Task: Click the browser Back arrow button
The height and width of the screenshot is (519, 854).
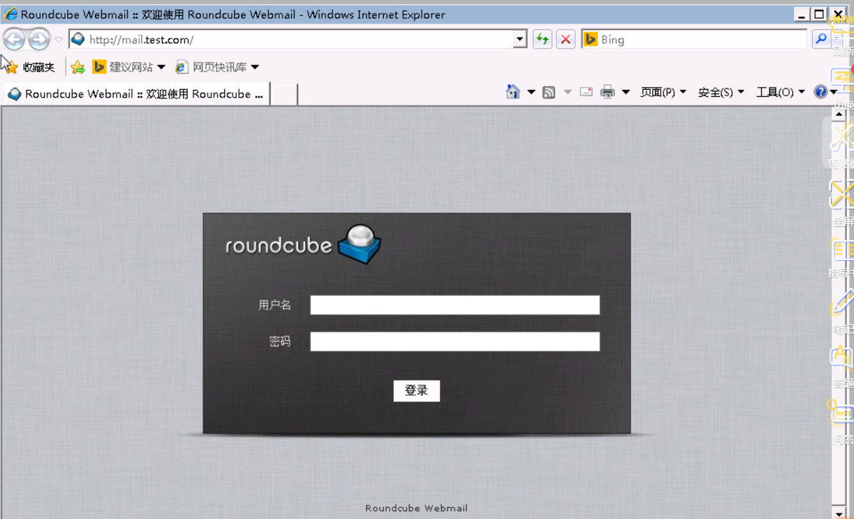Action: click(x=14, y=39)
